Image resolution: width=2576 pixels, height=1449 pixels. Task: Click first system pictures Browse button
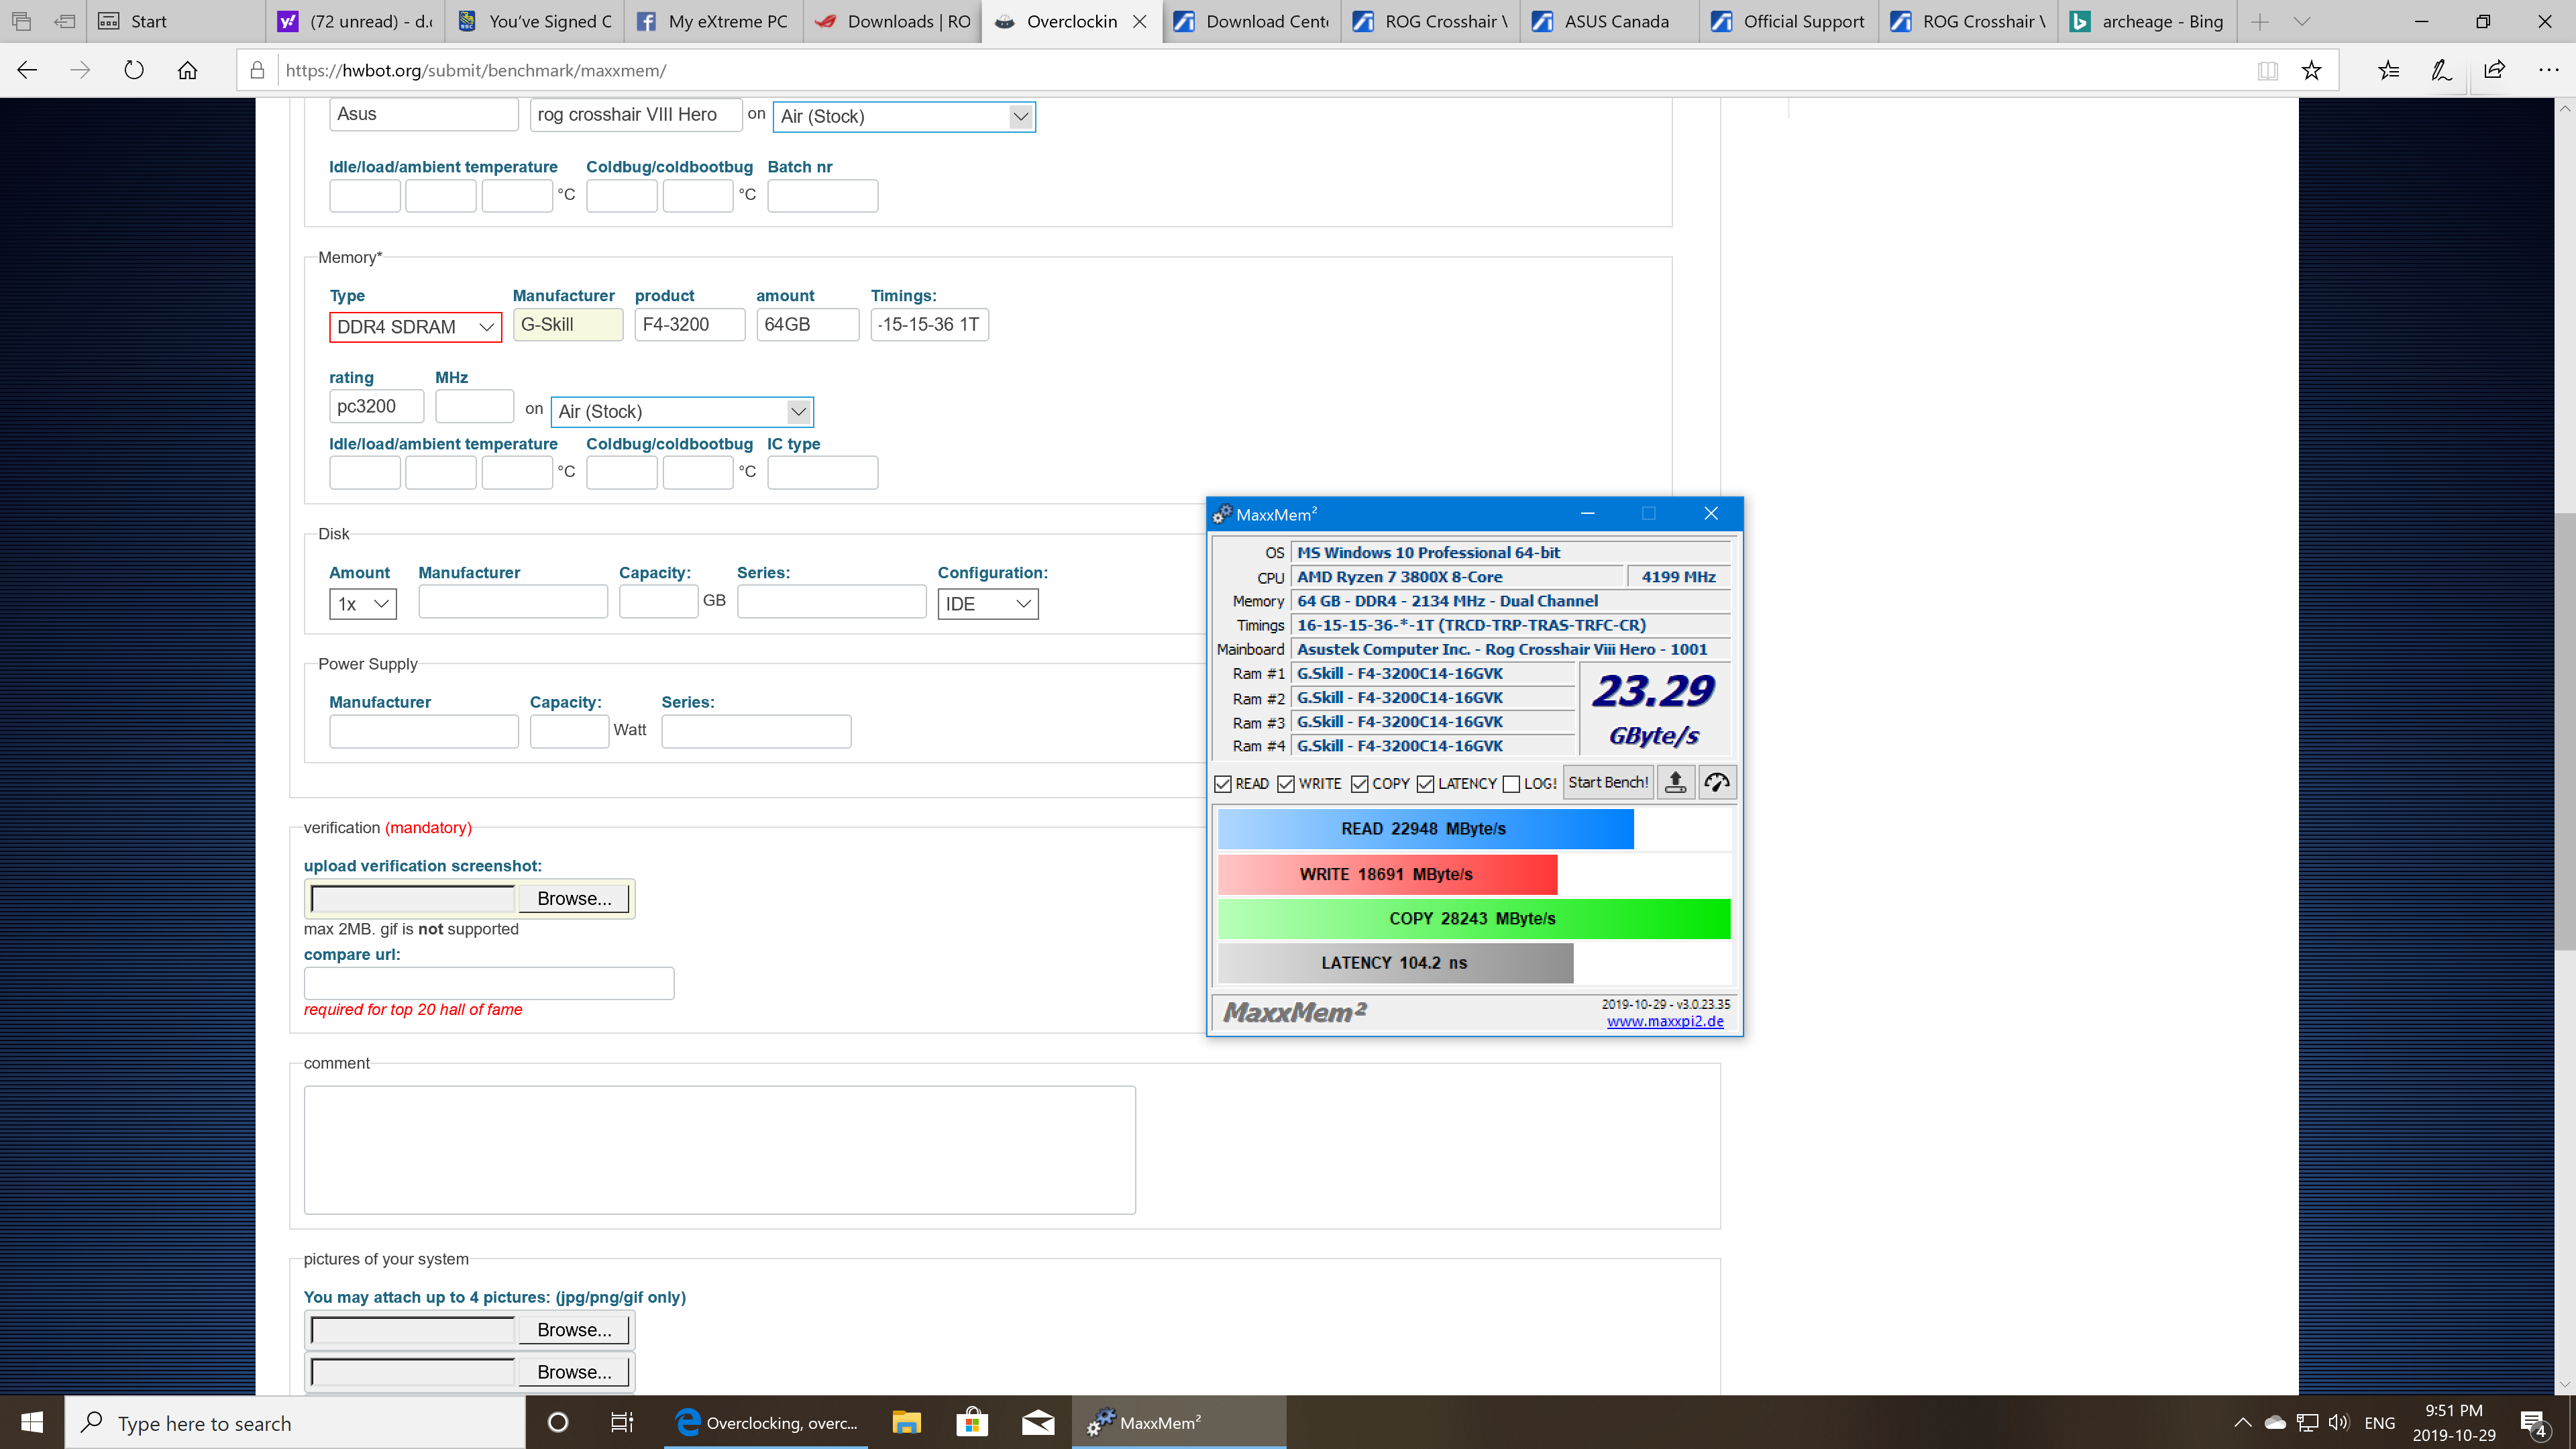pyautogui.click(x=574, y=1329)
